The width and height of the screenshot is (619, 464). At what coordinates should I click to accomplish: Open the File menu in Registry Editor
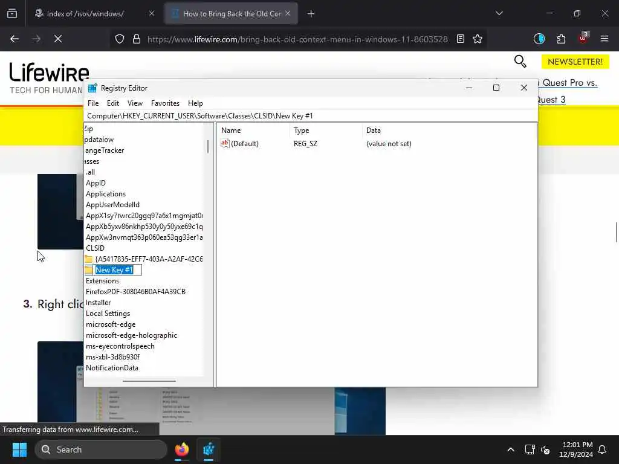click(x=93, y=103)
